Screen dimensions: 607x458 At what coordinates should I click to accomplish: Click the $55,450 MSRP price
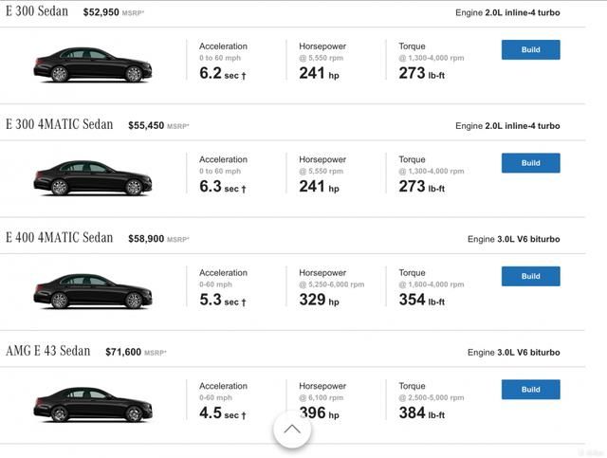pyautogui.click(x=158, y=125)
